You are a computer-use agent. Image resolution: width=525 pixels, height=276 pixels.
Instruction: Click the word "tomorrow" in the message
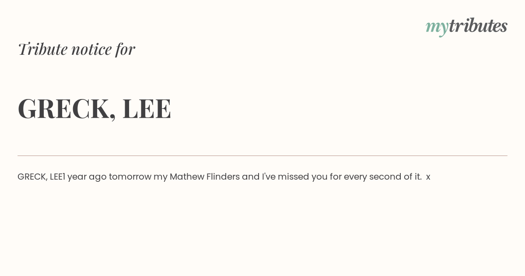click(x=130, y=177)
